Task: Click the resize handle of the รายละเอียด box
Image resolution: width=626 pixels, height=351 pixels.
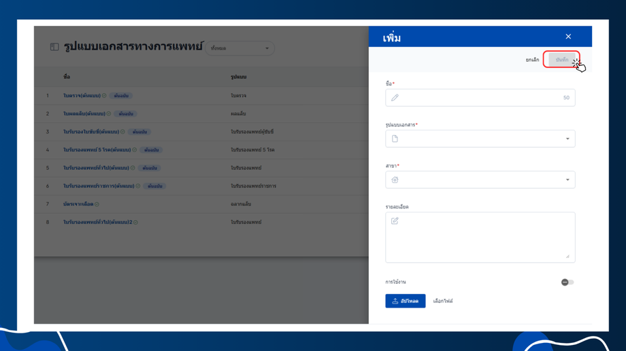Action: point(567,257)
